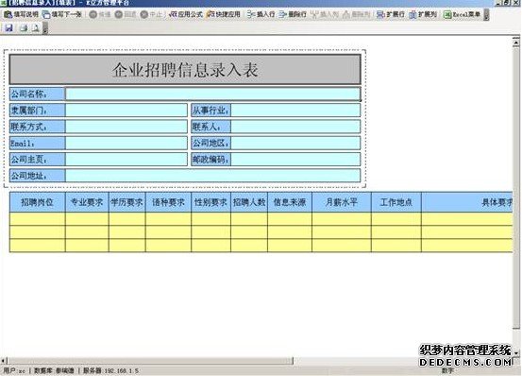Click the 填写说明 toolbar button

pyautogui.click(x=22, y=15)
